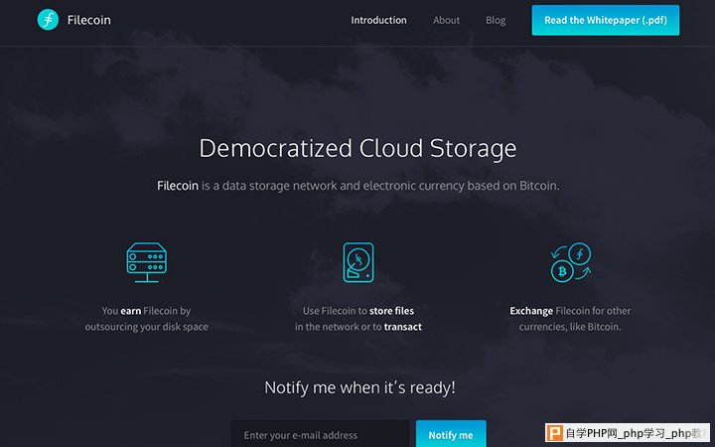This screenshot has height=447, width=715.
Task: Click Read the Whitepaper (.pdf) button
Action: [x=606, y=20]
